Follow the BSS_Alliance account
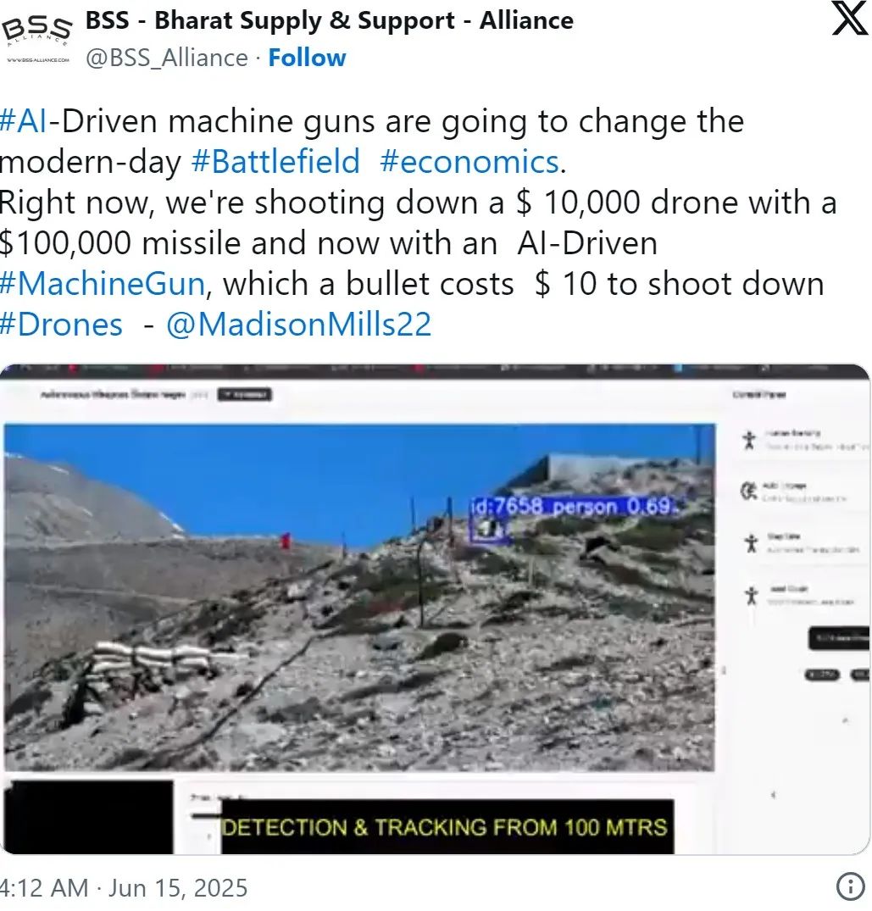 [307, 58]
